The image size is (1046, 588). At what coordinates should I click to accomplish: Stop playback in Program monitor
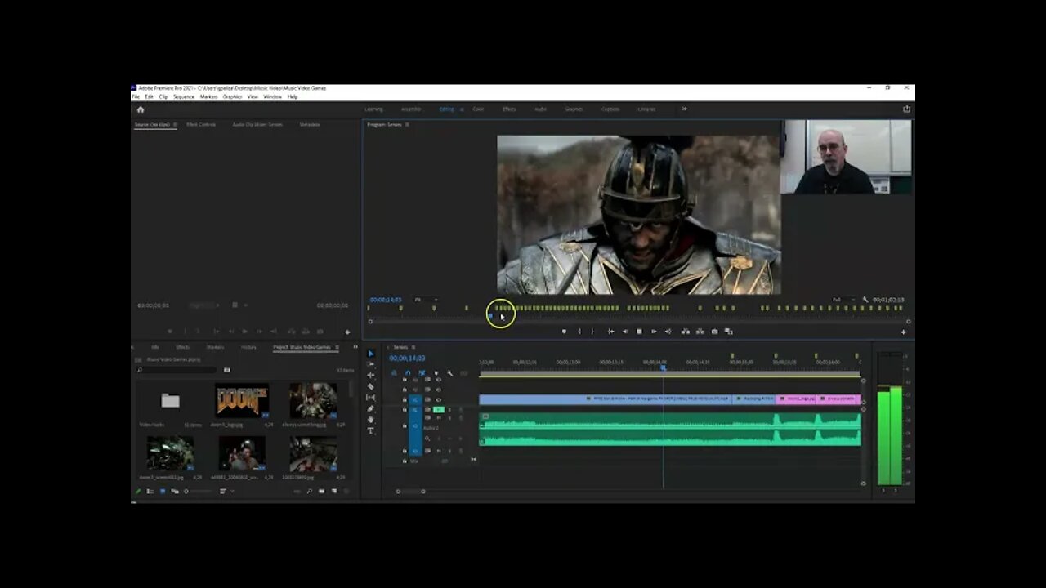click(639, 332)
